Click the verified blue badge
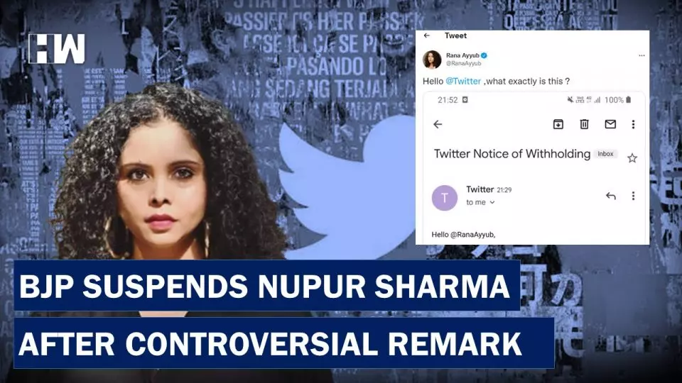The width and height of the screenshot is (682, 383). [x=484, y=55]
